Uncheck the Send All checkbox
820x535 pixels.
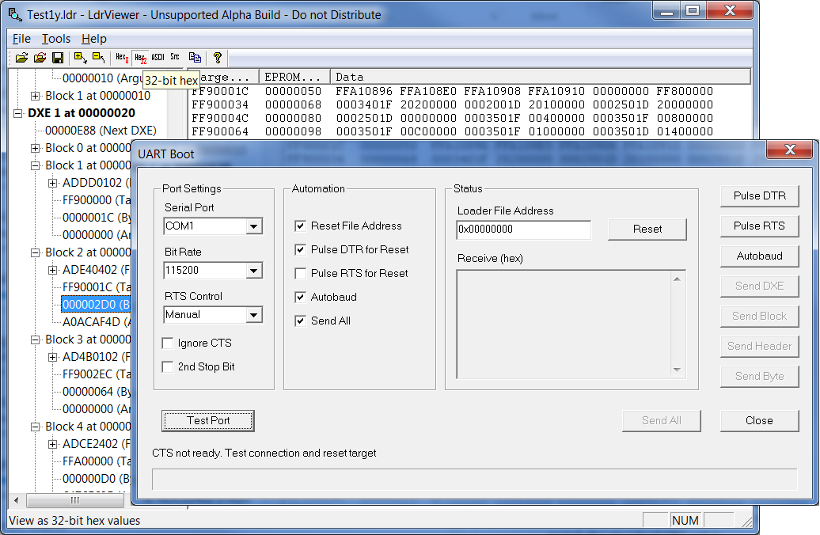pos(300,321)
